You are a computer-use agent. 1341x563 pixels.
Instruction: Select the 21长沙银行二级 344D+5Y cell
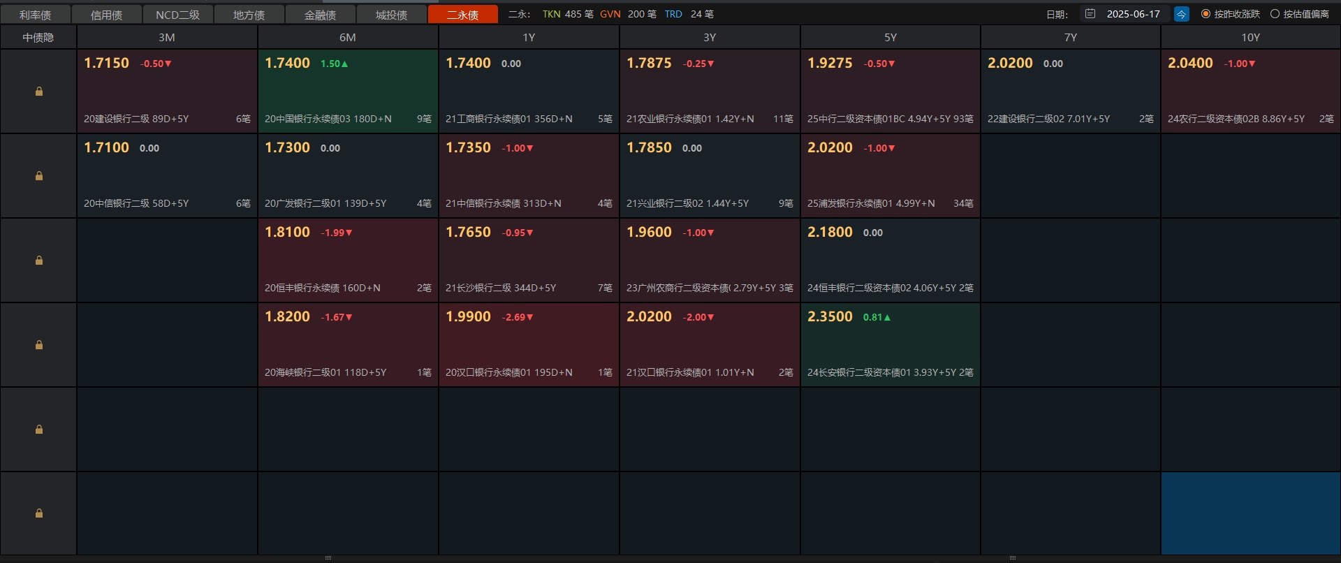click(529, 261)
